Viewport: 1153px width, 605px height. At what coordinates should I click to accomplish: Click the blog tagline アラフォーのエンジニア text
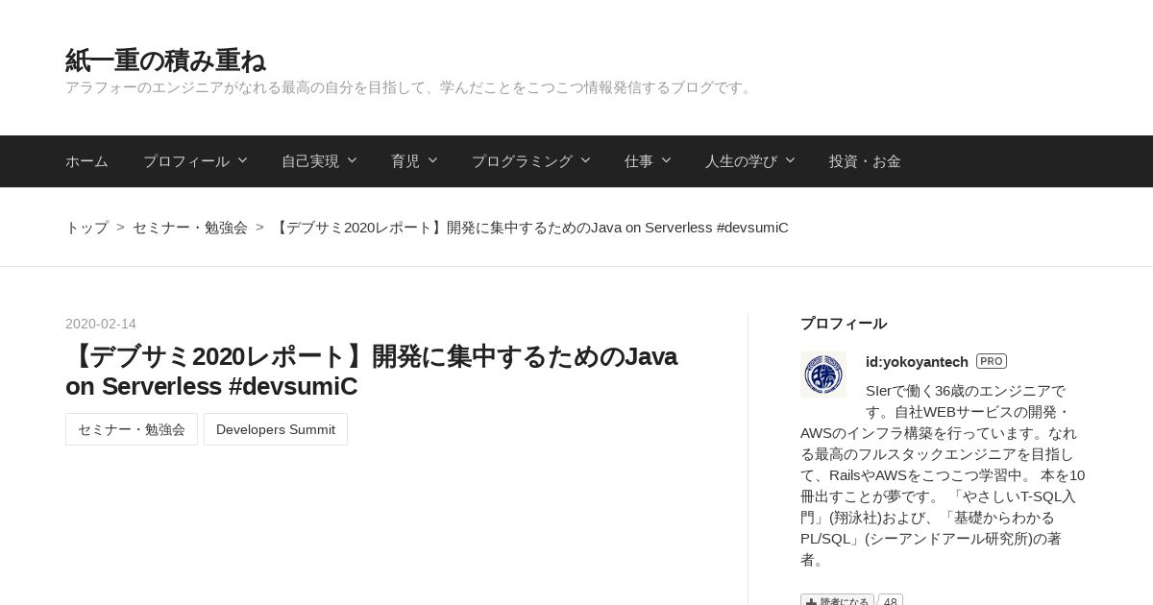[410, 87]
